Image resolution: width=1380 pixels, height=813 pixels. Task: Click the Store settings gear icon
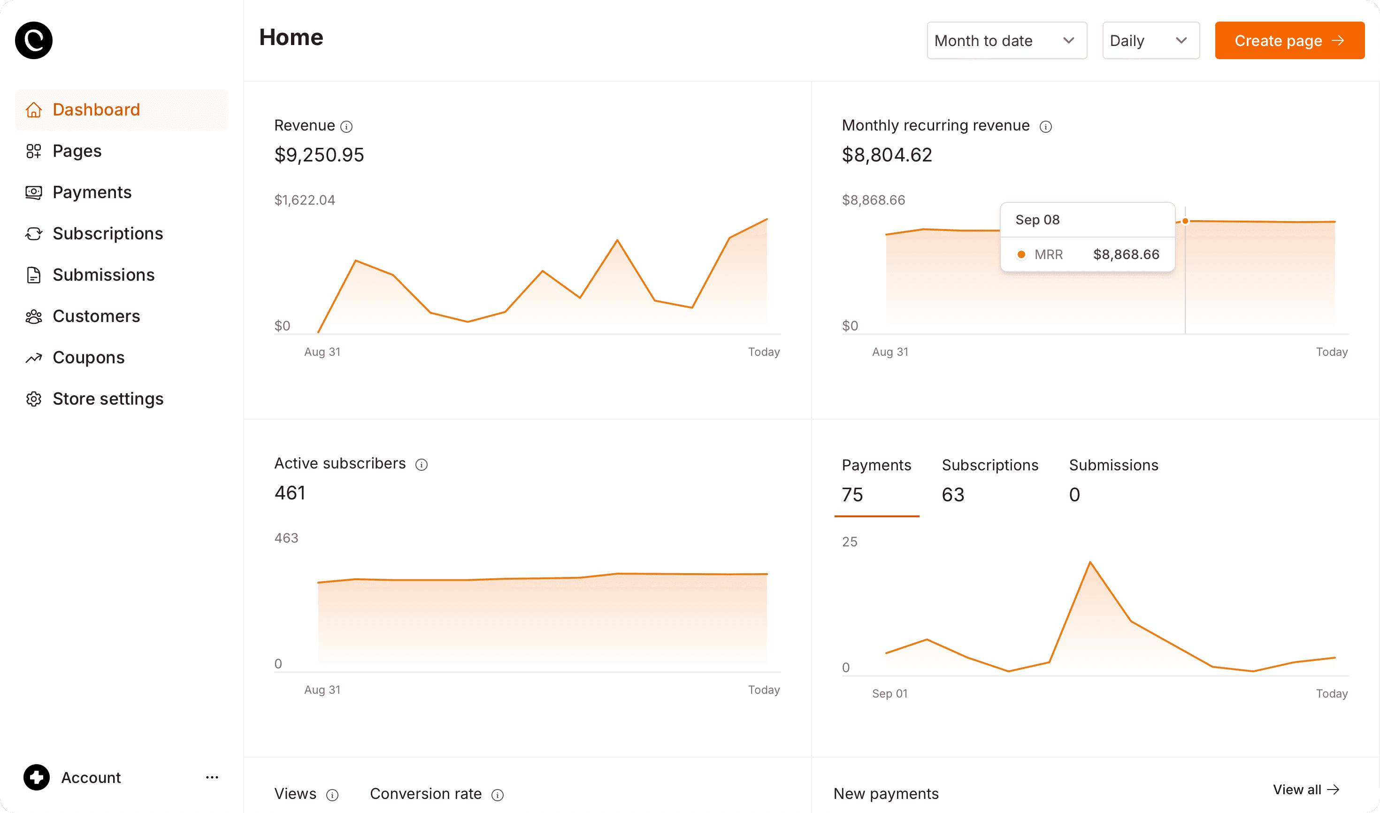pyautogui.click(x=33, y=399)
